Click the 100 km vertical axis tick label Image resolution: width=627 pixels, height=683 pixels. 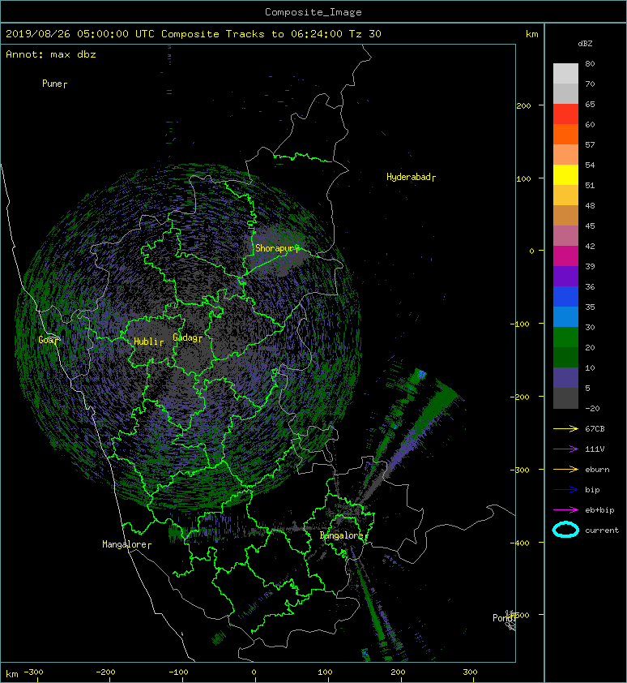click(x=523, y=178)
